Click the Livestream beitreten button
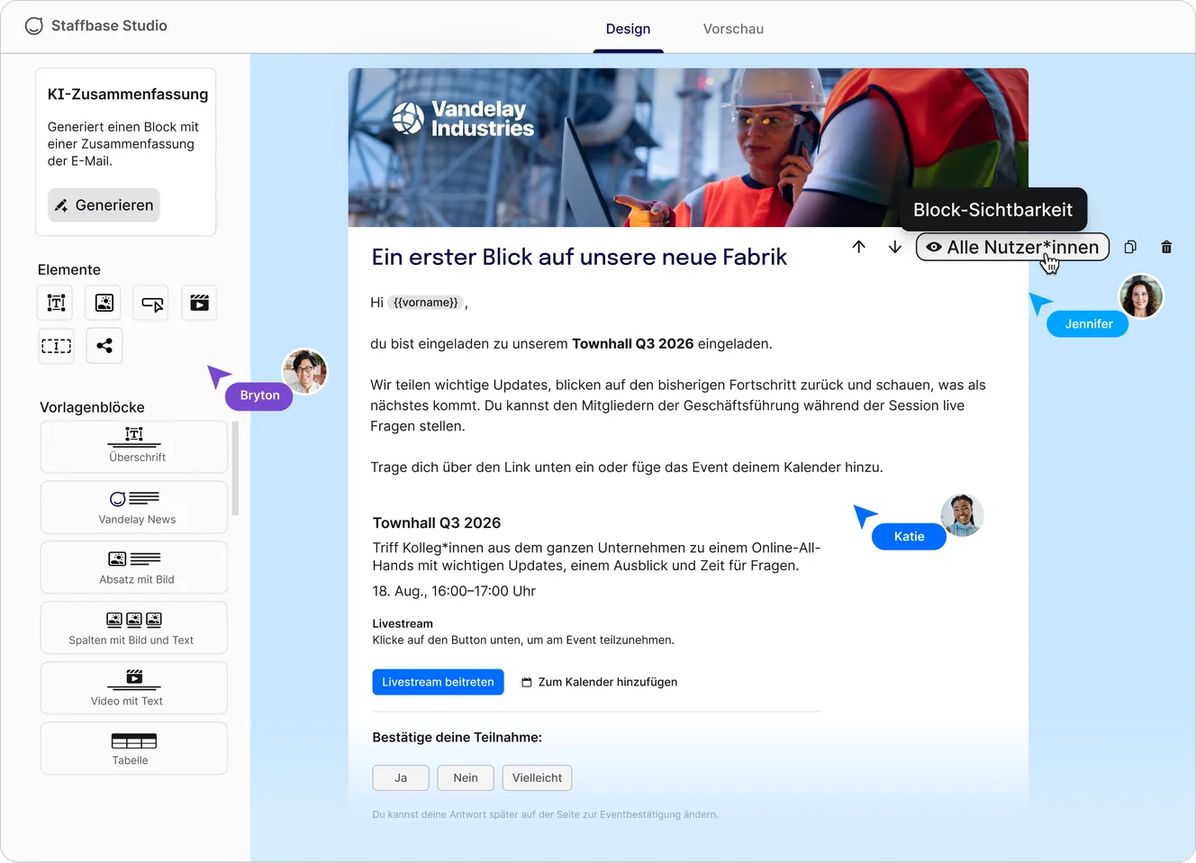The width and height of the screenshot is (1196, 863). 438,682
